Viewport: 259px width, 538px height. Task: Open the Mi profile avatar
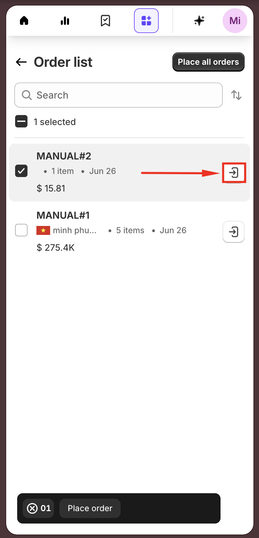(x=235, y=21)
